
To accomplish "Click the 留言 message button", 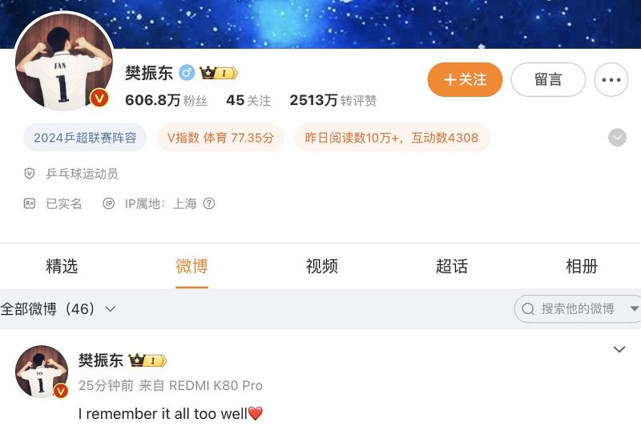I will tap(548, 79).
